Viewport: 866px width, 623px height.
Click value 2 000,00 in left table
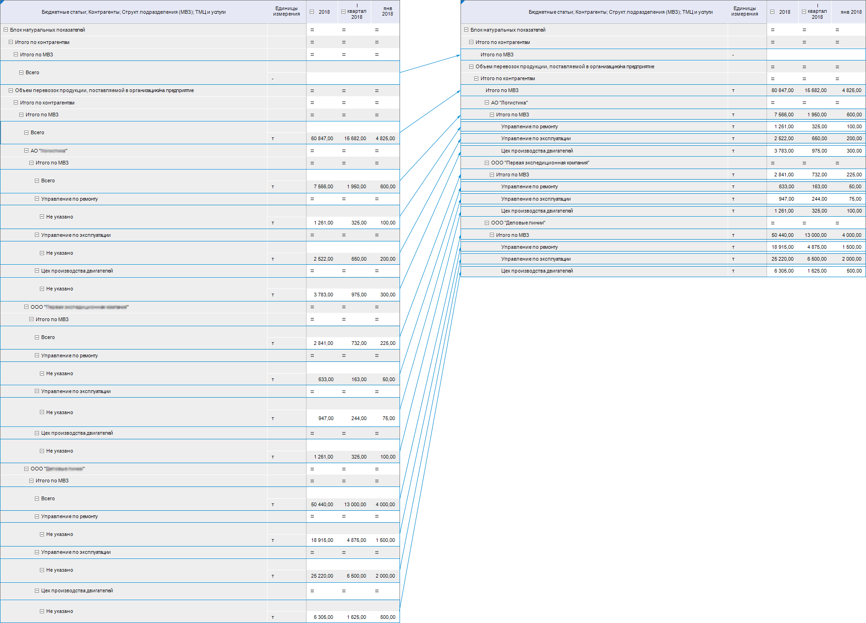[385, 576]
